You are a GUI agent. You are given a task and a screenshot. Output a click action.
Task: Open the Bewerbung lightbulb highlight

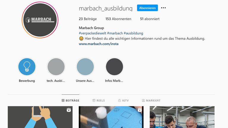27,67
